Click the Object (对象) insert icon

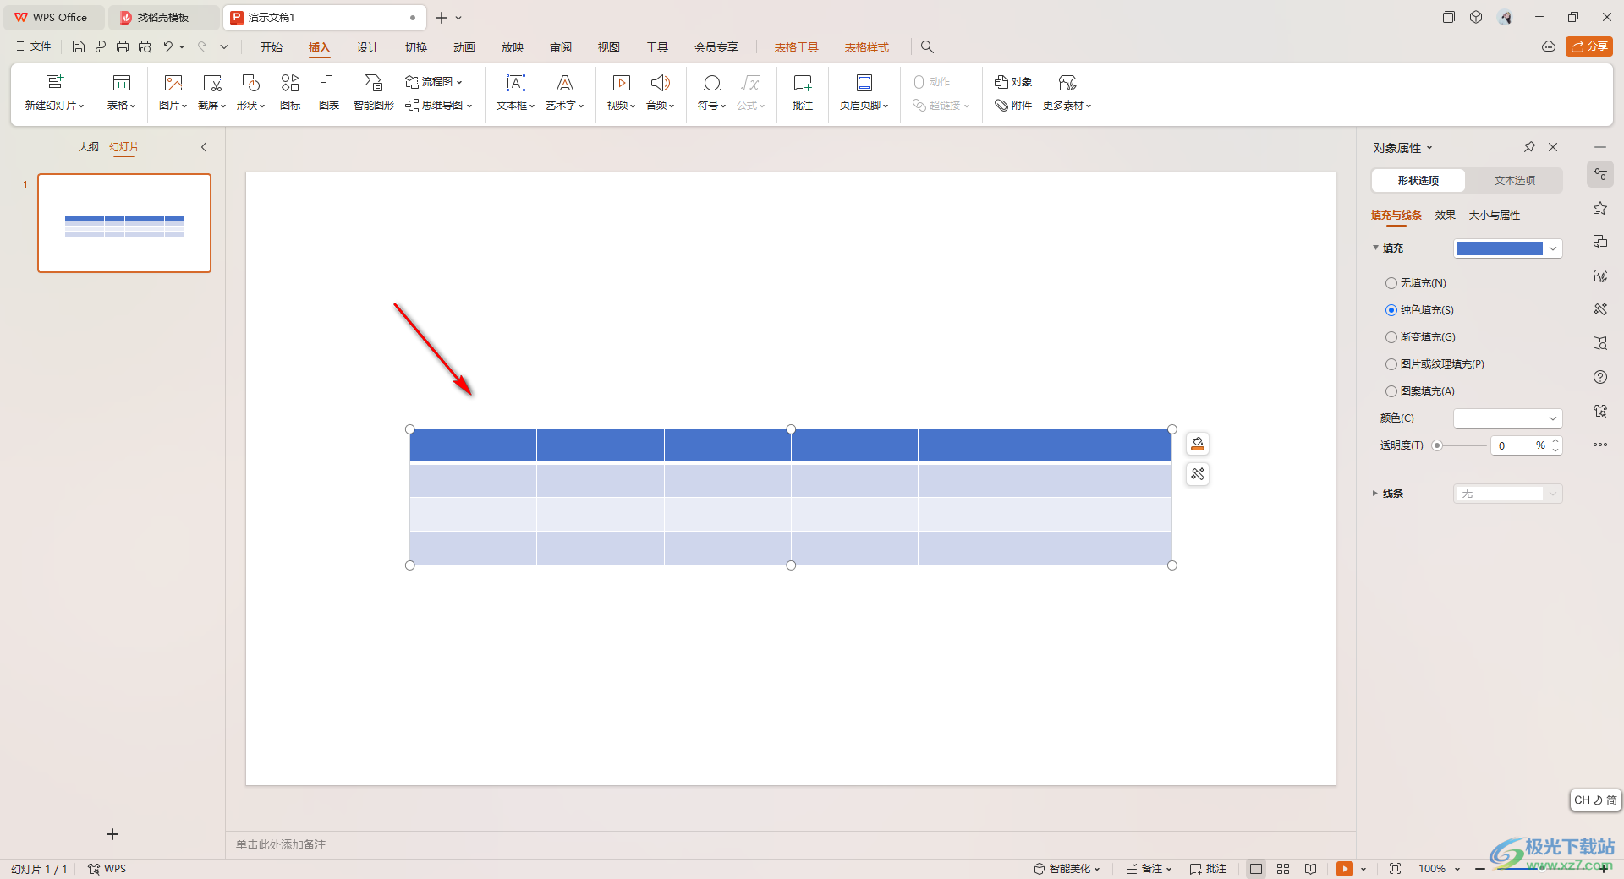[x=1001, y=82]
